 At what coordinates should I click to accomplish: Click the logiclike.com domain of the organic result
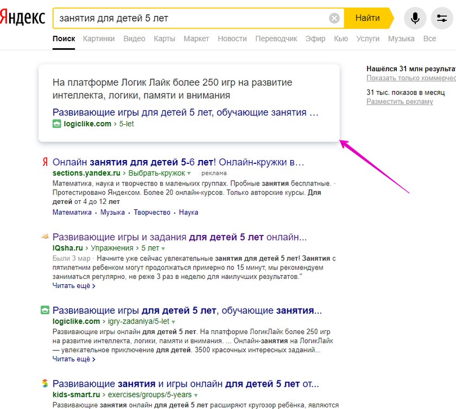[76, 321]
